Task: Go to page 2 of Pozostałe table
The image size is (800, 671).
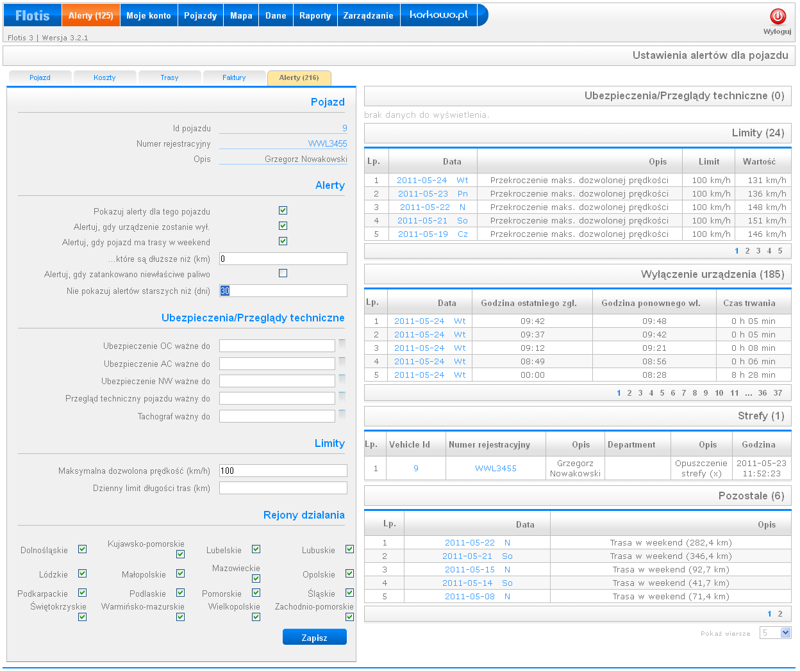Action: click(x=780, y=614)
